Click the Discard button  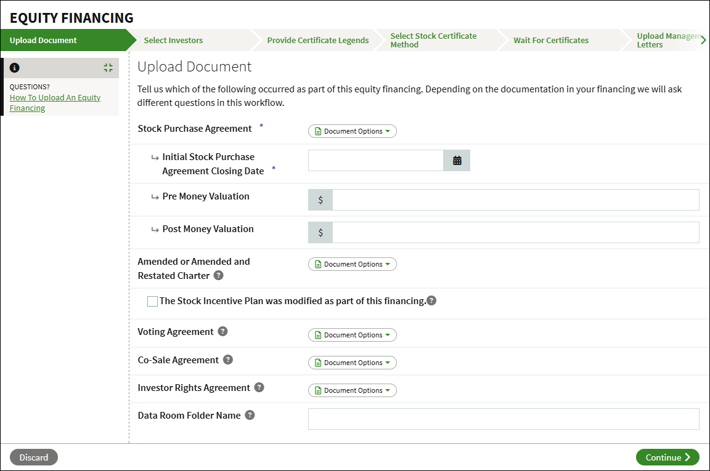click(34, 457)
